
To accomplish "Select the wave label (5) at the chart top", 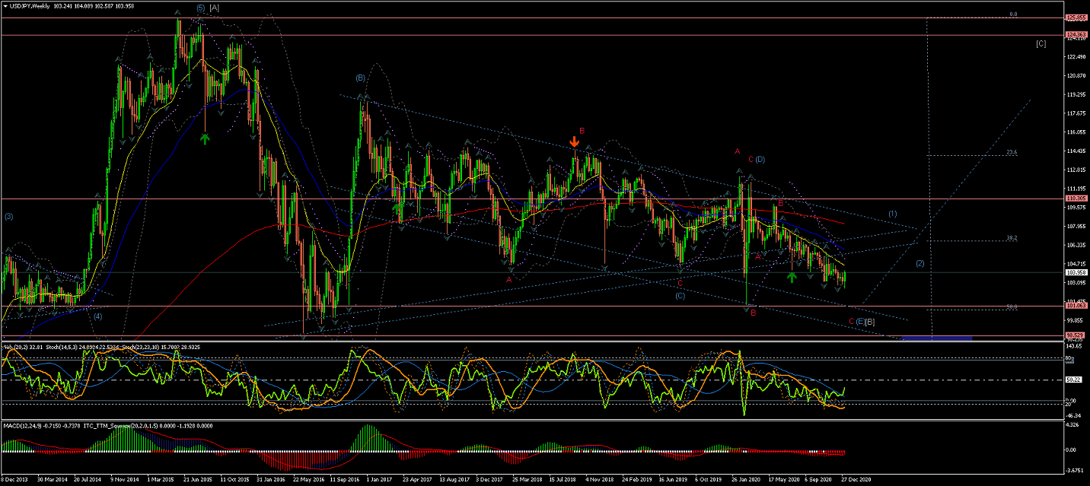I will 200,8.
